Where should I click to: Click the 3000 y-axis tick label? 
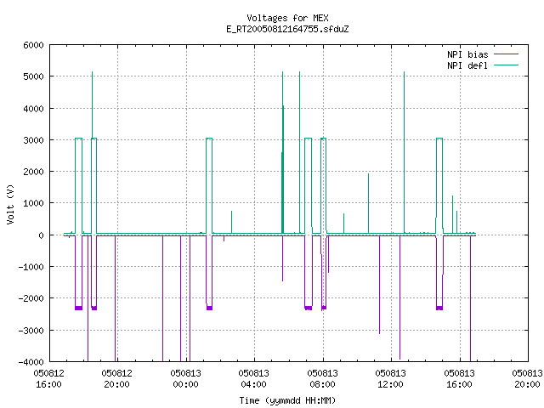(x=34, y=140)
